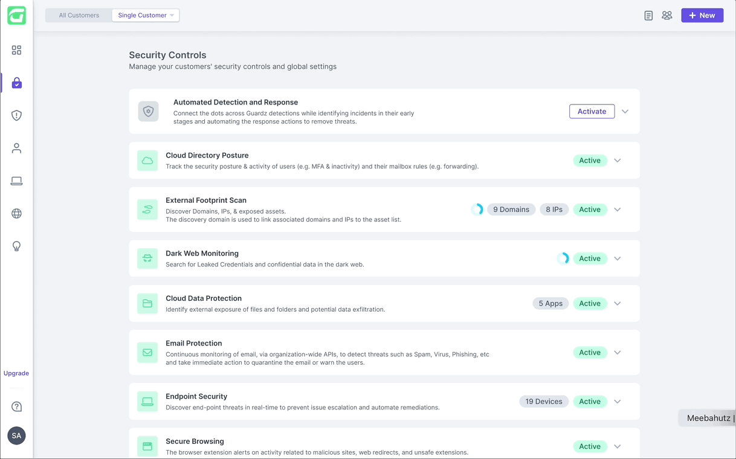Expand the Email Protection section chevron
The image size is (736, 459).
pyautogui.click(x=617, y=353)
